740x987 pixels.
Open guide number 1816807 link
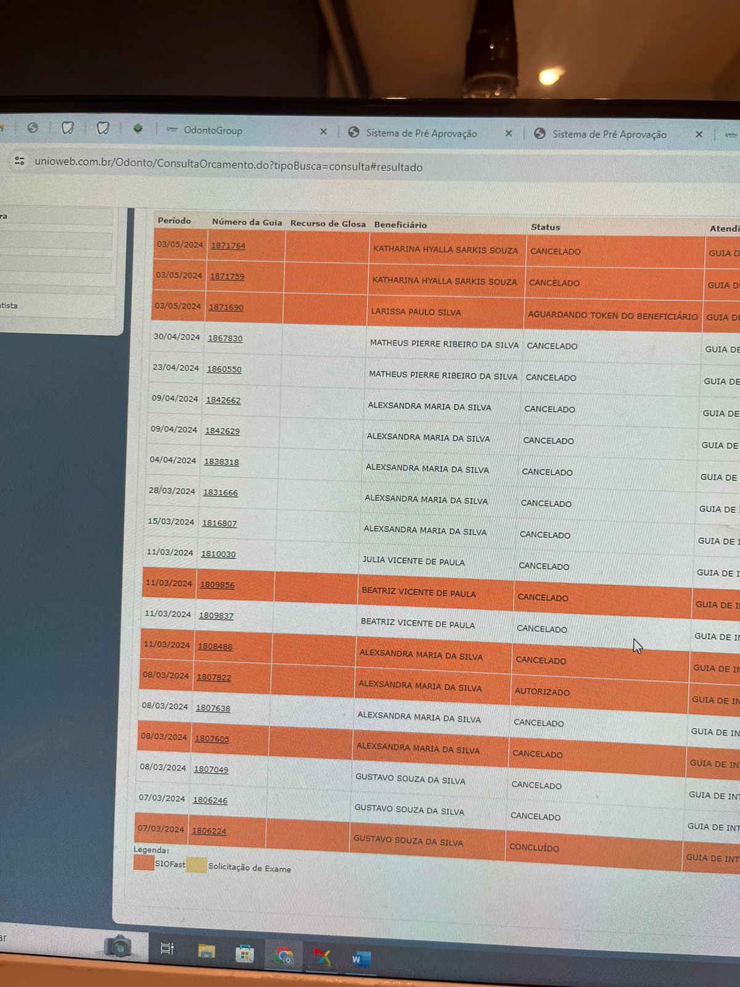click(220, 523)
